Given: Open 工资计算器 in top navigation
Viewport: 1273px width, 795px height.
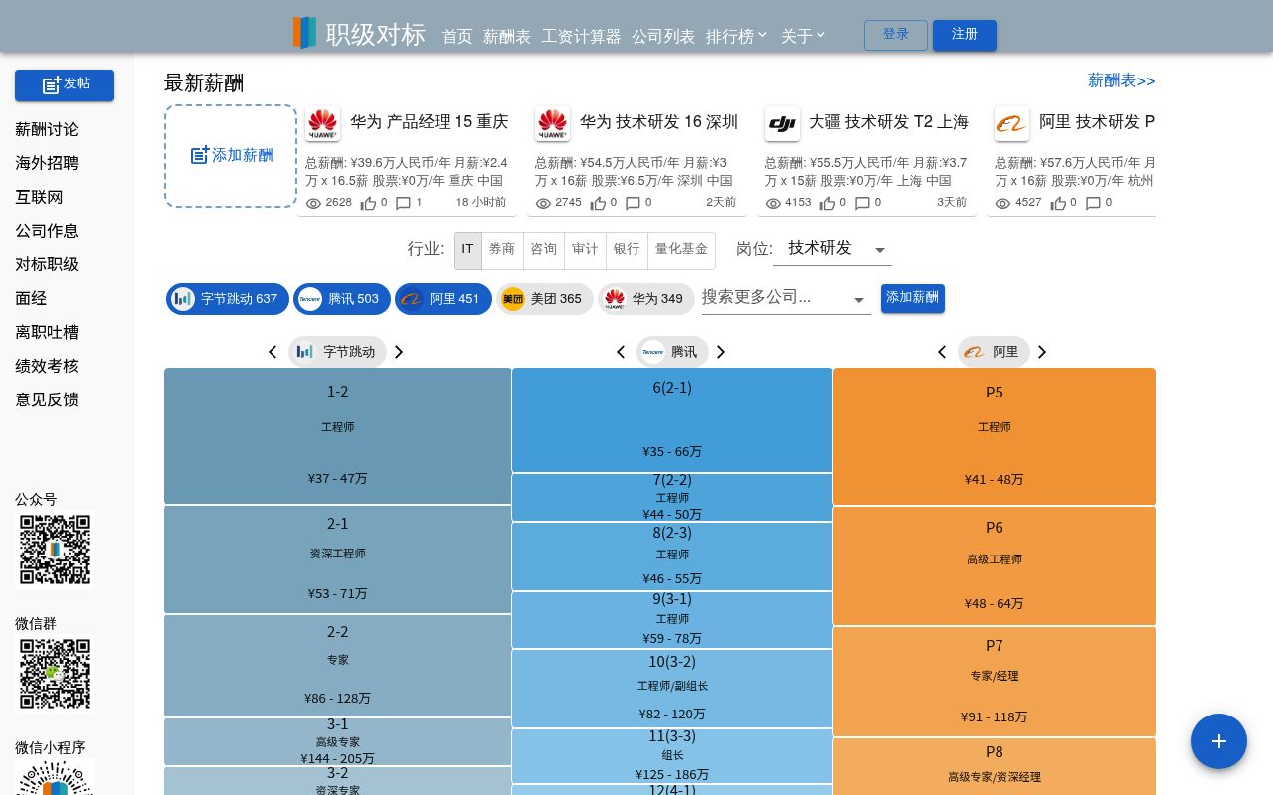Looking at the screenshot, I should (x=581, y=36).
